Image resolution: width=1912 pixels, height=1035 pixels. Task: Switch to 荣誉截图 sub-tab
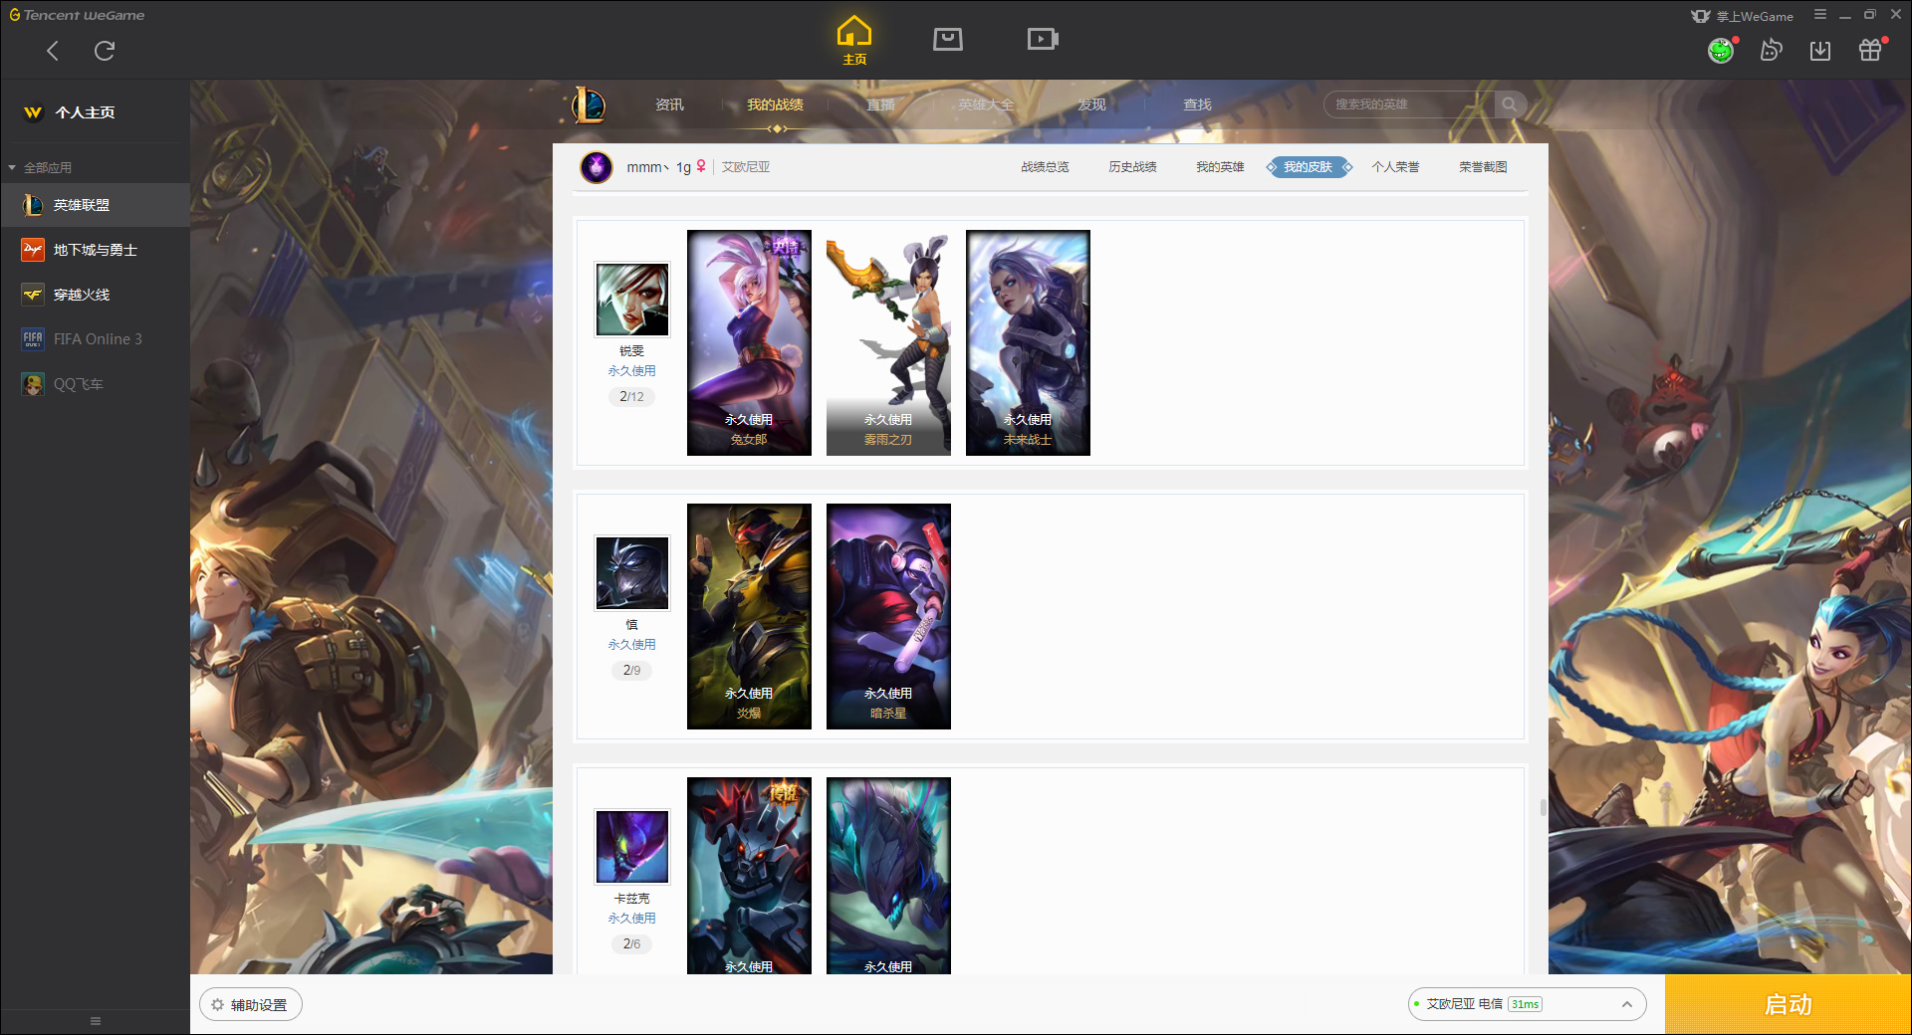click(1483, 167)
